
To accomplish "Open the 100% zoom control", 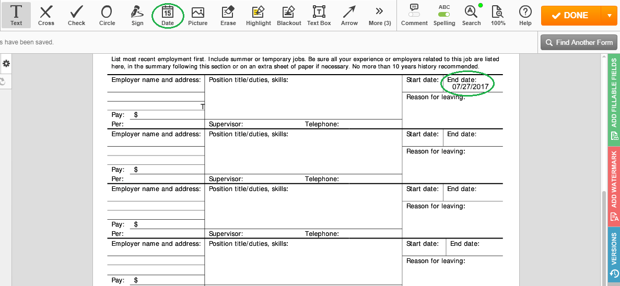I will coord(498,15).
